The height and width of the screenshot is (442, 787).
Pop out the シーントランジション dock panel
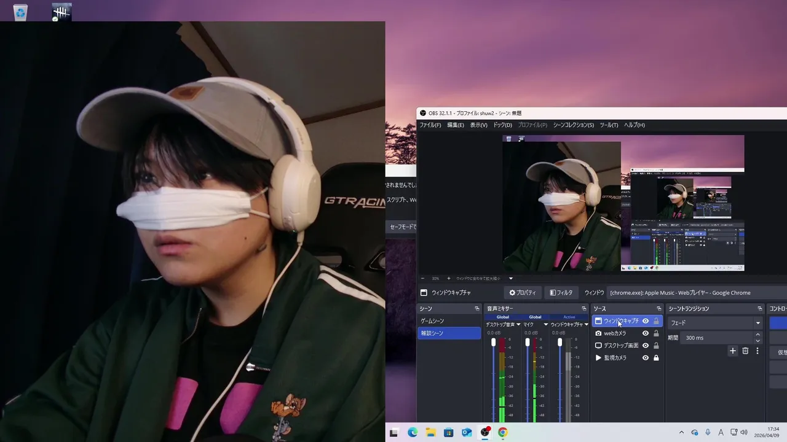[x=760, y=309]
